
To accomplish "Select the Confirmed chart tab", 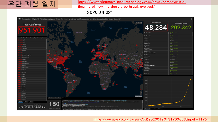I will 147,109.
